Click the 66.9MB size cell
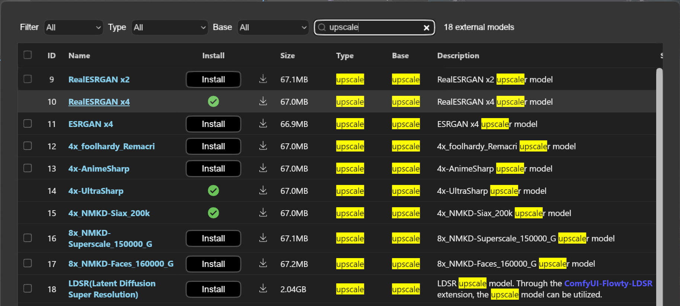This screenshot has width=680, height=306. click(x=294, y=124)
